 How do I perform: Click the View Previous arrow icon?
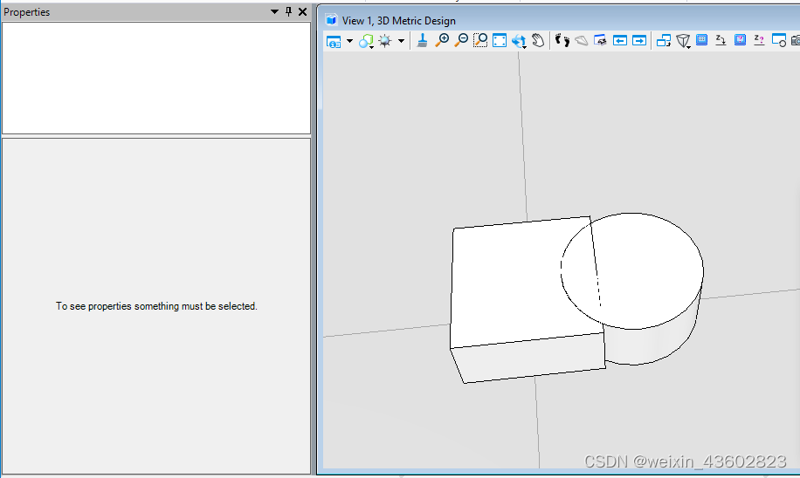[620, 41]
